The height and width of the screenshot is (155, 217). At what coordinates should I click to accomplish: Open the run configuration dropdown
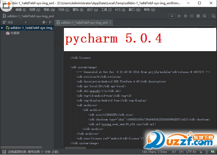coord(172,16)
